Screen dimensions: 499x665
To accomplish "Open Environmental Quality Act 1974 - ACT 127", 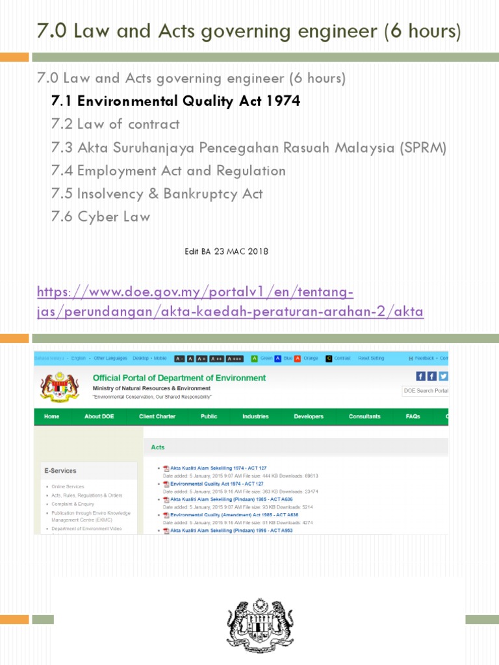I will [x=217, y=484].
